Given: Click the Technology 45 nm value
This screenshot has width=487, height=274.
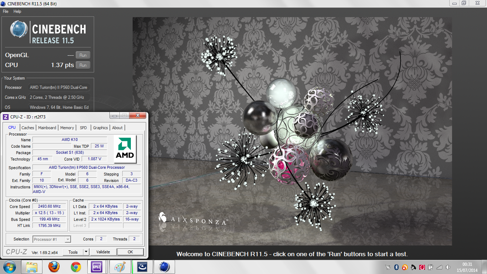Looking at the screenshot, I should coord(42,159).
